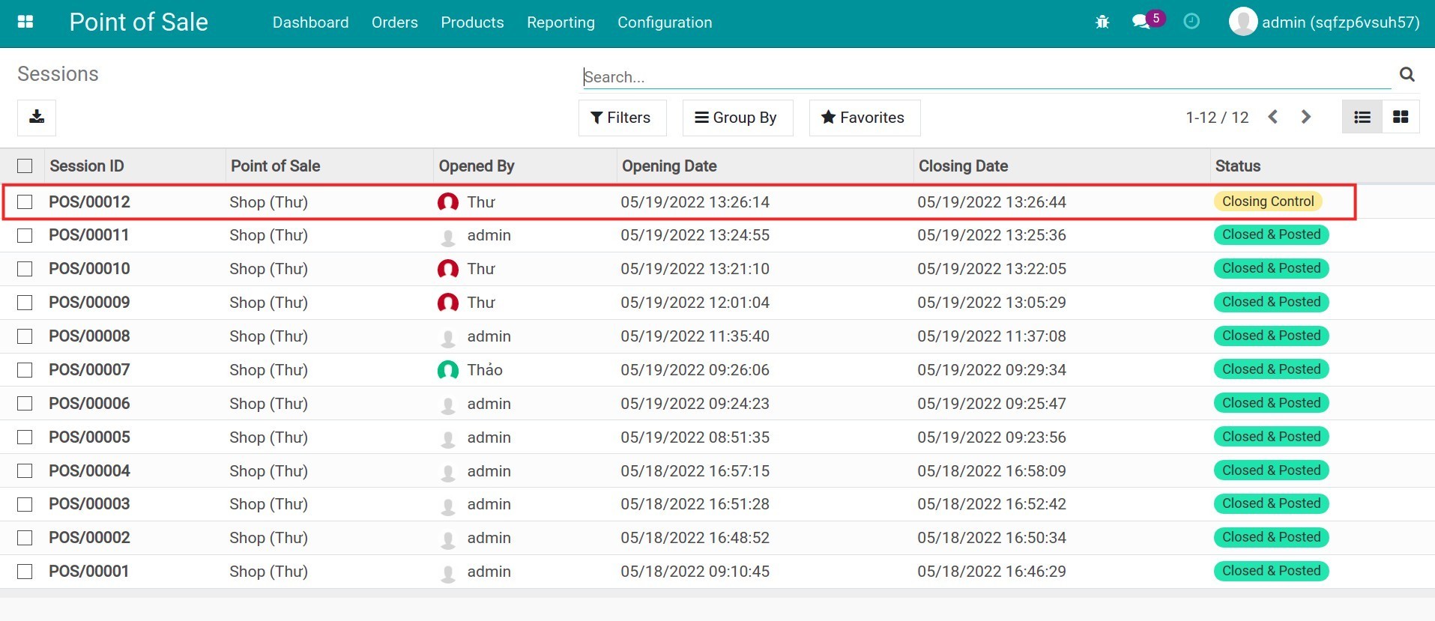Switch to kanban view

[1400, 118]
